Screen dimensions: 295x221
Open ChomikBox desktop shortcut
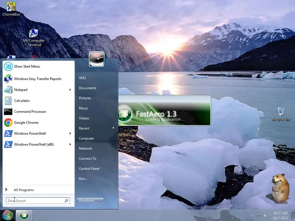11,9
